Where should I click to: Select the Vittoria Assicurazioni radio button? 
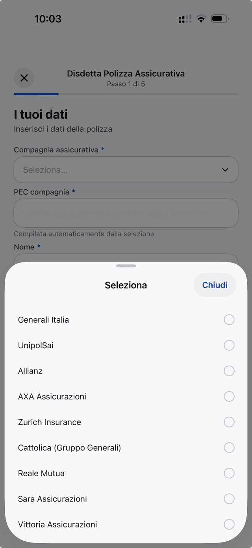coord(229,524)
